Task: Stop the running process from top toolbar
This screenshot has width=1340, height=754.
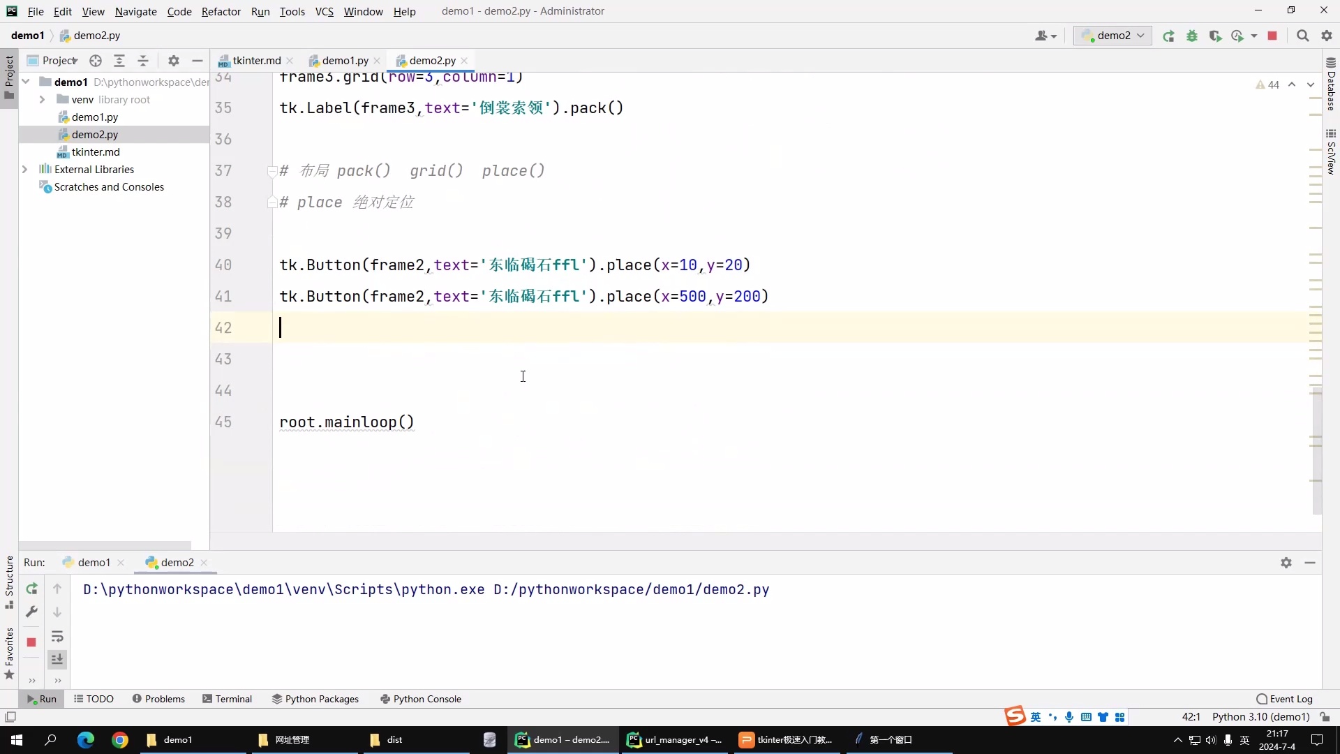Action: click(x=1272, y=36)
